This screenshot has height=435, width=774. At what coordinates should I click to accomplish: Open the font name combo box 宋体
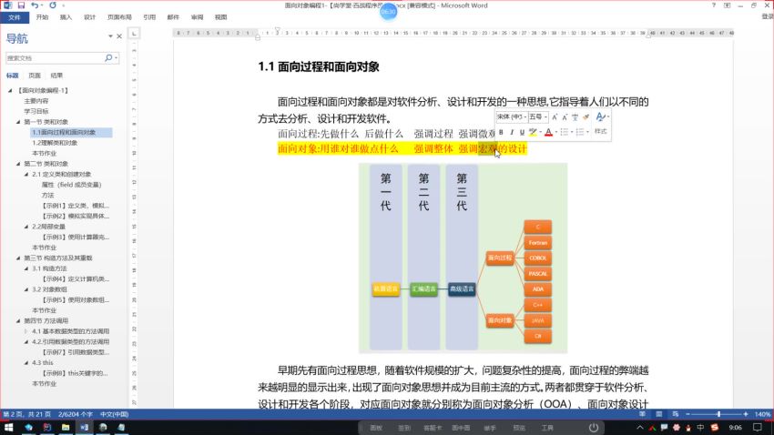pyautogui.click(x=512, y=116)
